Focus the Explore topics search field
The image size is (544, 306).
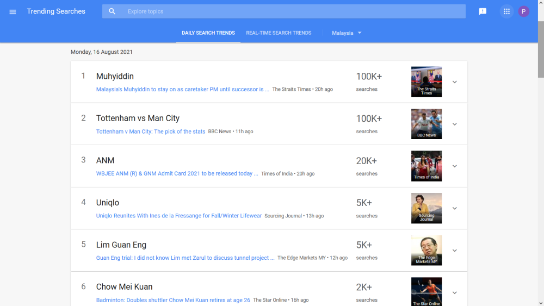point(284,11)
